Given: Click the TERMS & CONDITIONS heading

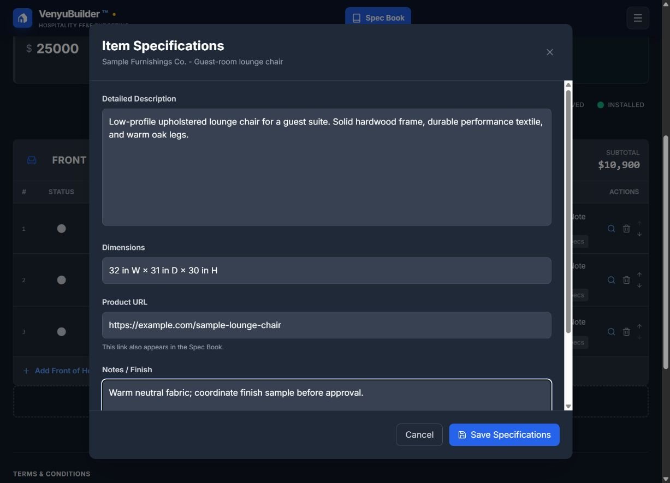Looking at the screenshot, I should pos(52,474).
